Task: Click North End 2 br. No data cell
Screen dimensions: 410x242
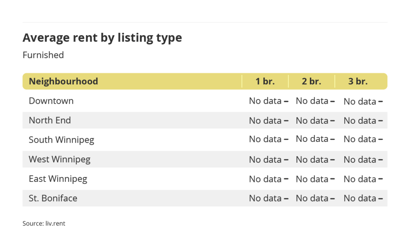Action: (x=315, y=121)
